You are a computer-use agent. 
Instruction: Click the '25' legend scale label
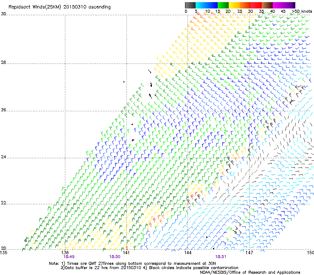point(239,11)
